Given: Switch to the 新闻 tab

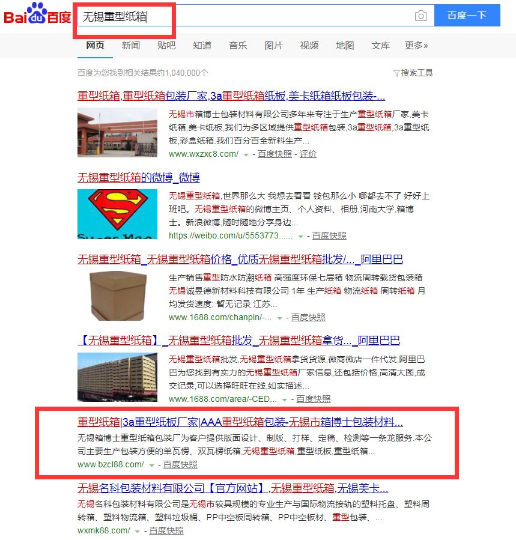Looking at the screenshot, I should 130,46.
